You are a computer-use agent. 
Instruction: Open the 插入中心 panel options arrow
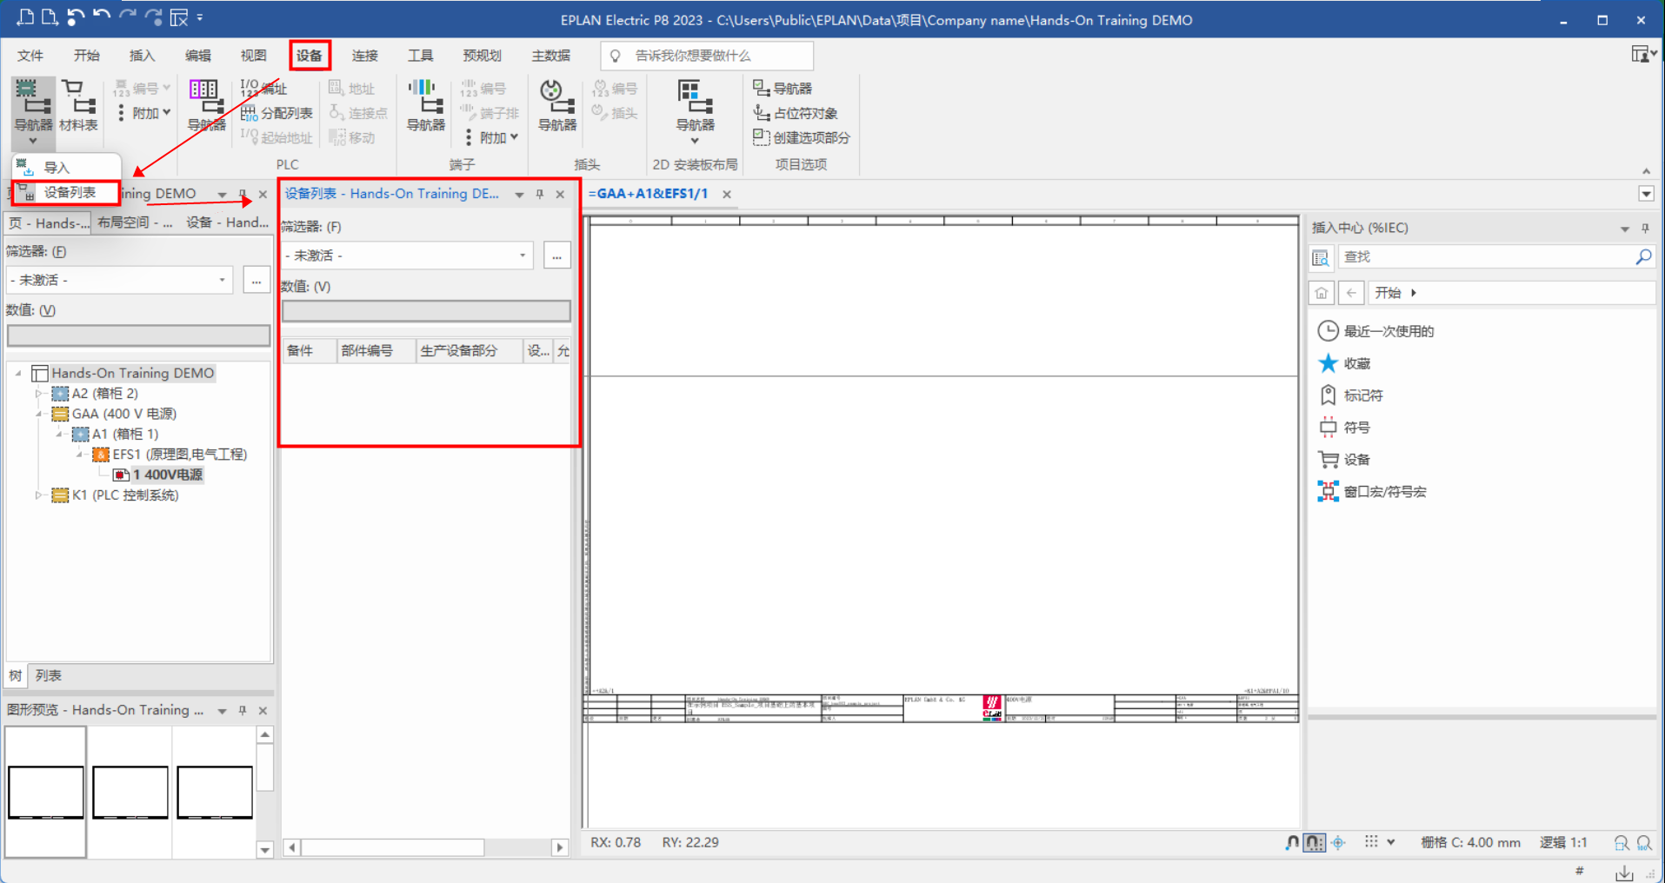click(x=1624, y=229)
